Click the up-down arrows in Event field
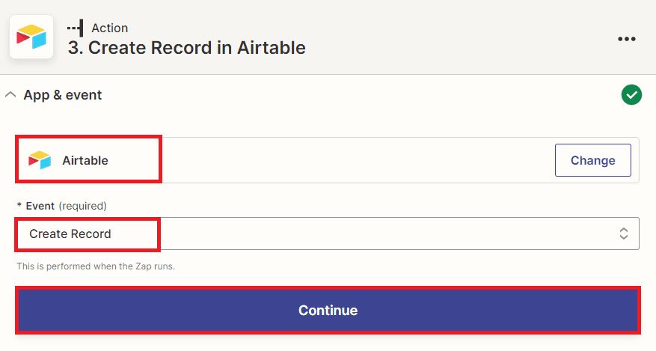The height and width of the screenshot is (351, 656). click(623, 234)
